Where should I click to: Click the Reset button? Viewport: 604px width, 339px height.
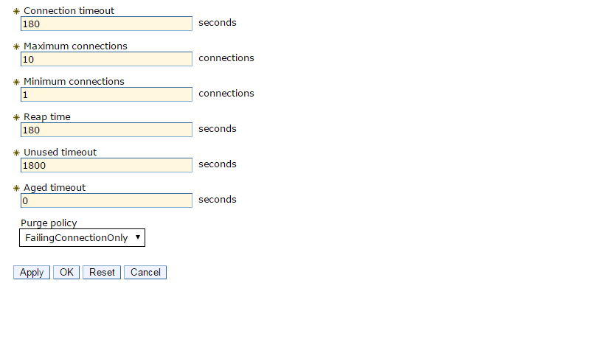click(x=102, y=273)
